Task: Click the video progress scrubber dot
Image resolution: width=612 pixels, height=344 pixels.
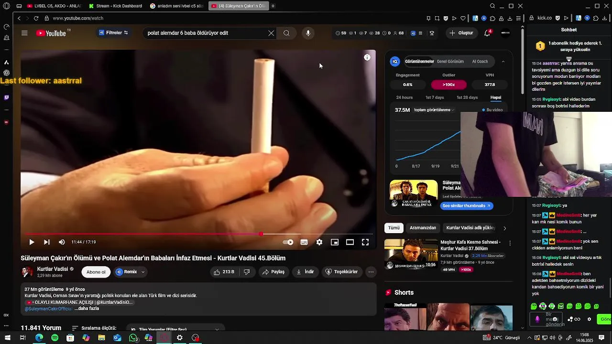Action: 261,234
